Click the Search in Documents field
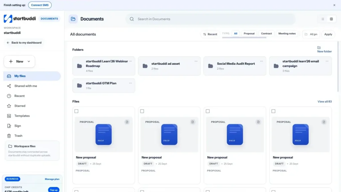The width and height of the screenshot is (341, 192). coord(210,19)
